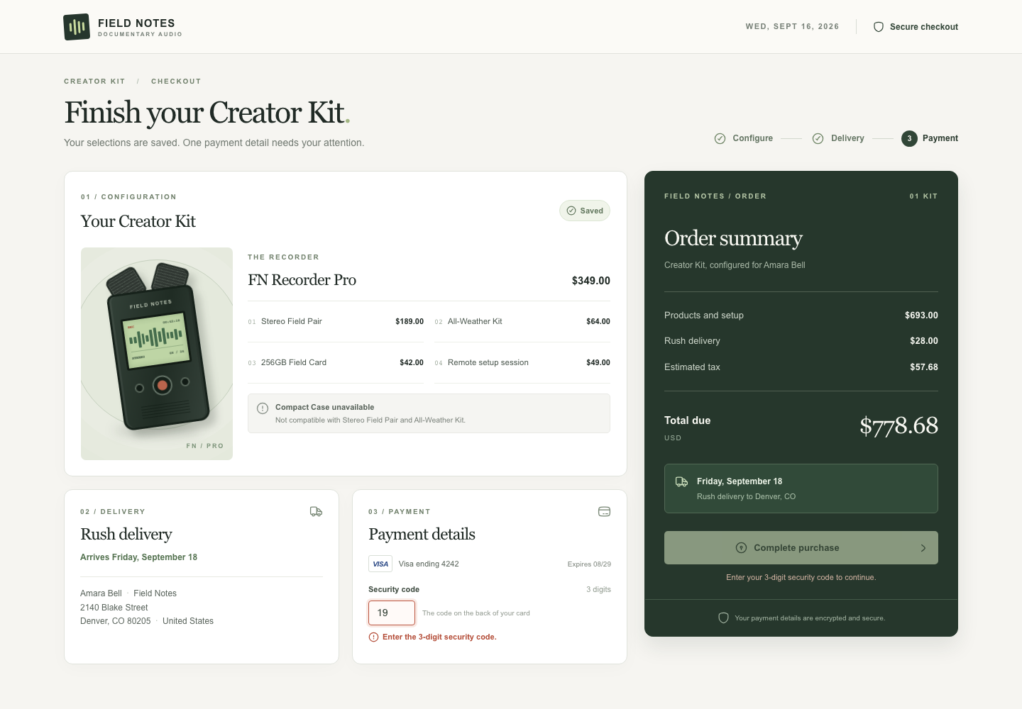Click the Expires 08/29 text

[x=589, y=564]
